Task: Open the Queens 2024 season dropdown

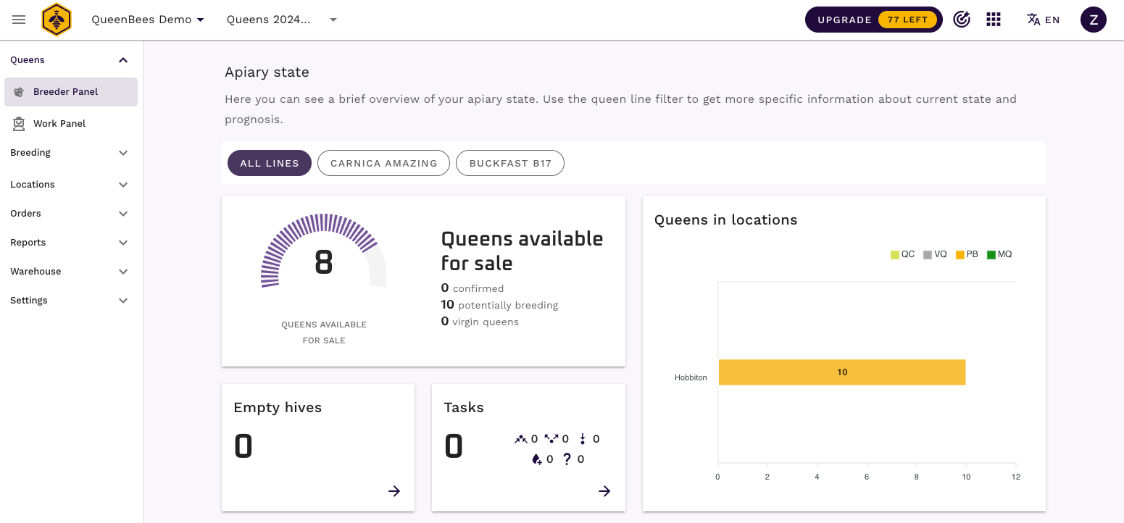Action: pos(282,20)
